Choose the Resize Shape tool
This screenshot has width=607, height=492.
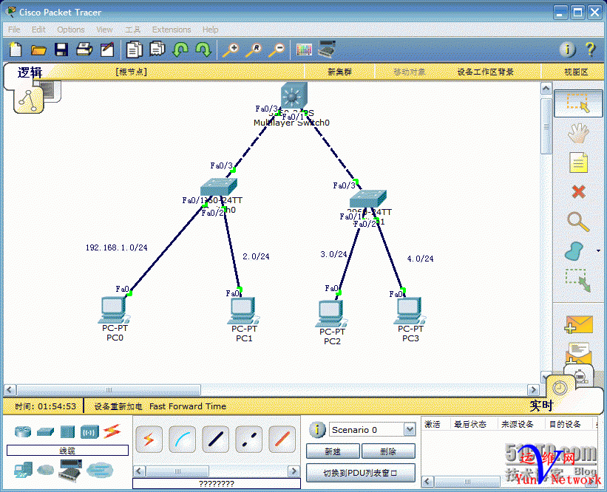pyautogui.click(x=577, y=280)
